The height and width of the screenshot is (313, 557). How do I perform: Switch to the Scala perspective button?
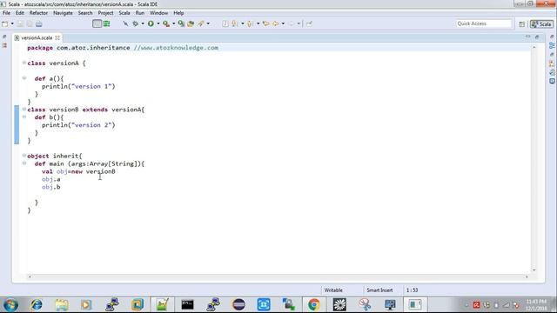pos(541,24)
